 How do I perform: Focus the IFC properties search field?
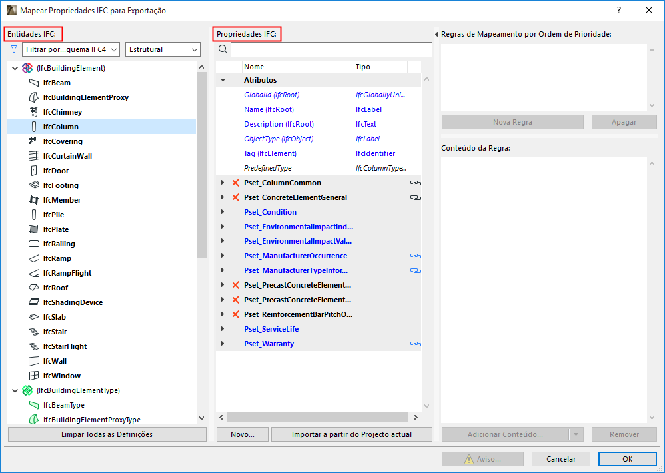[x=331, y=49]
